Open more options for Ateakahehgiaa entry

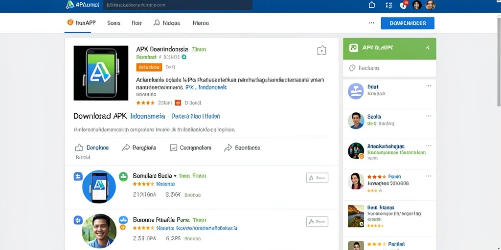coord(429,146)
